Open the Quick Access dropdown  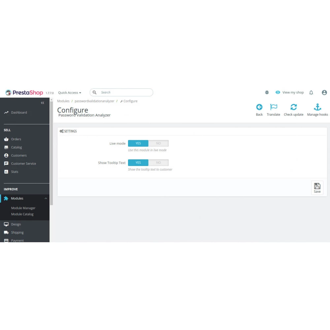[x=69, y=93]
